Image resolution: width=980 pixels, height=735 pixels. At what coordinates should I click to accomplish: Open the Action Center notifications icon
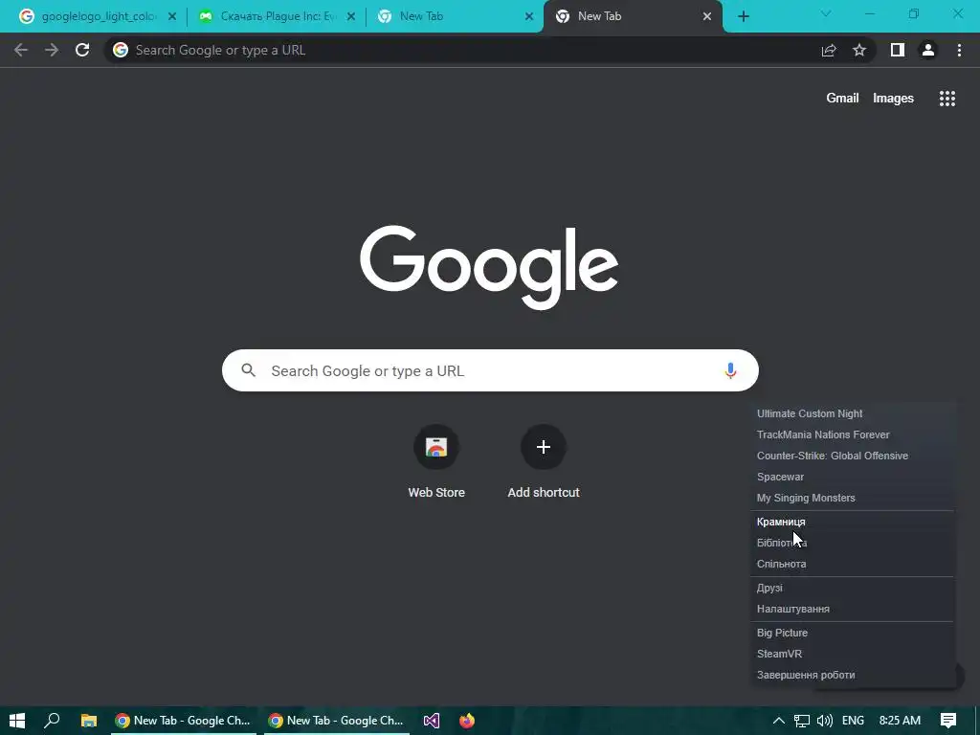coord(948,721)
